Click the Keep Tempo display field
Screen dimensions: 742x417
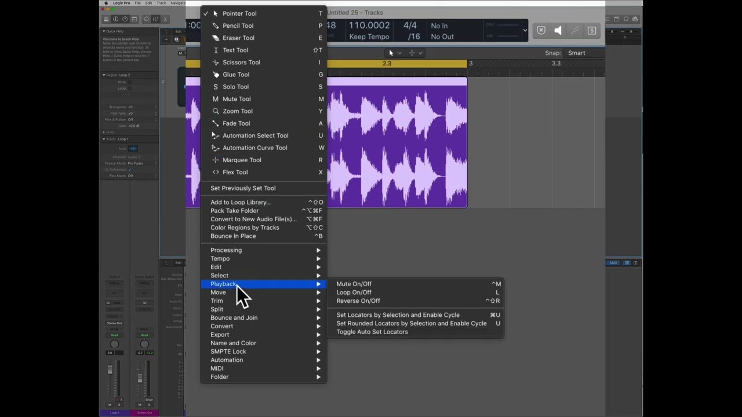[x=369, y=36]
